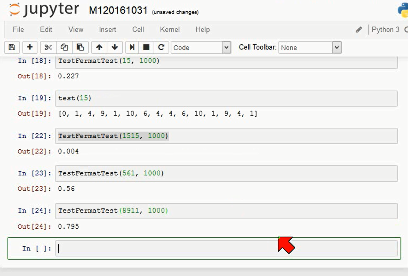Move selected cell down arrow

point(115,48)
